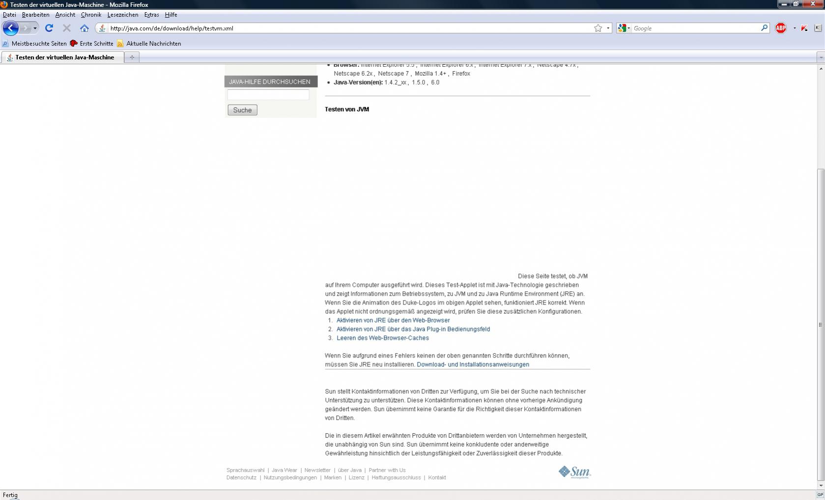Click the scrollbar down arrow
Screen dimensions: 825x500
click(821, 485)
